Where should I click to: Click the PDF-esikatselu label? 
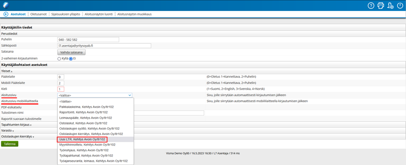[11, 107]
